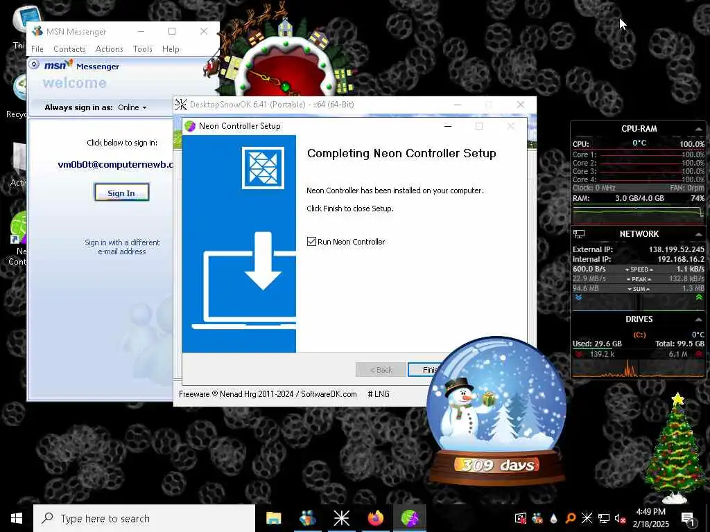The width and height of the screenshot is (710, 532).
Task: Open DesktopSnowOK taskbar snowflake icon
Action: tap(341, 518)
